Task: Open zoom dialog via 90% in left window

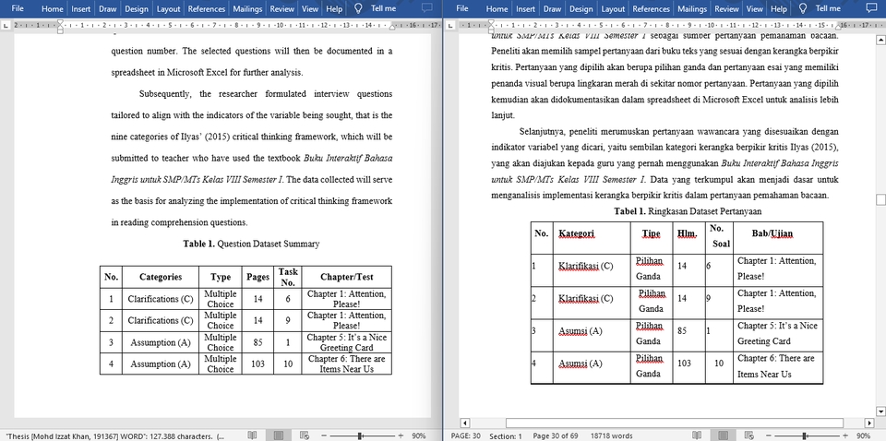Action: [x=419, y=435]
